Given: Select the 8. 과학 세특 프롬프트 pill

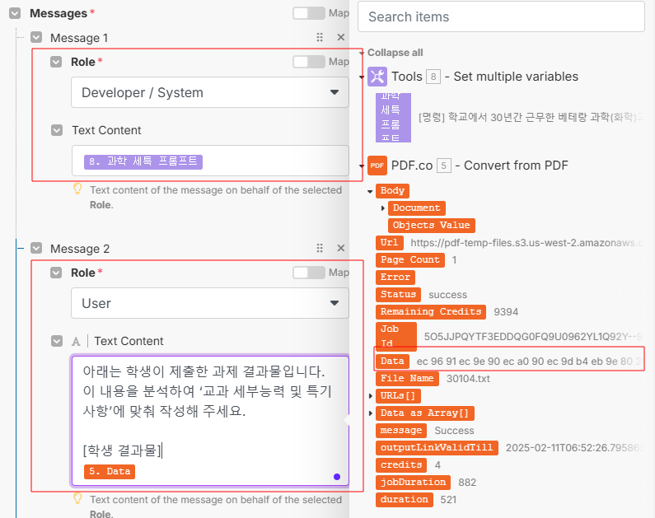Looking at the screenshot, I should click(143, 161).
